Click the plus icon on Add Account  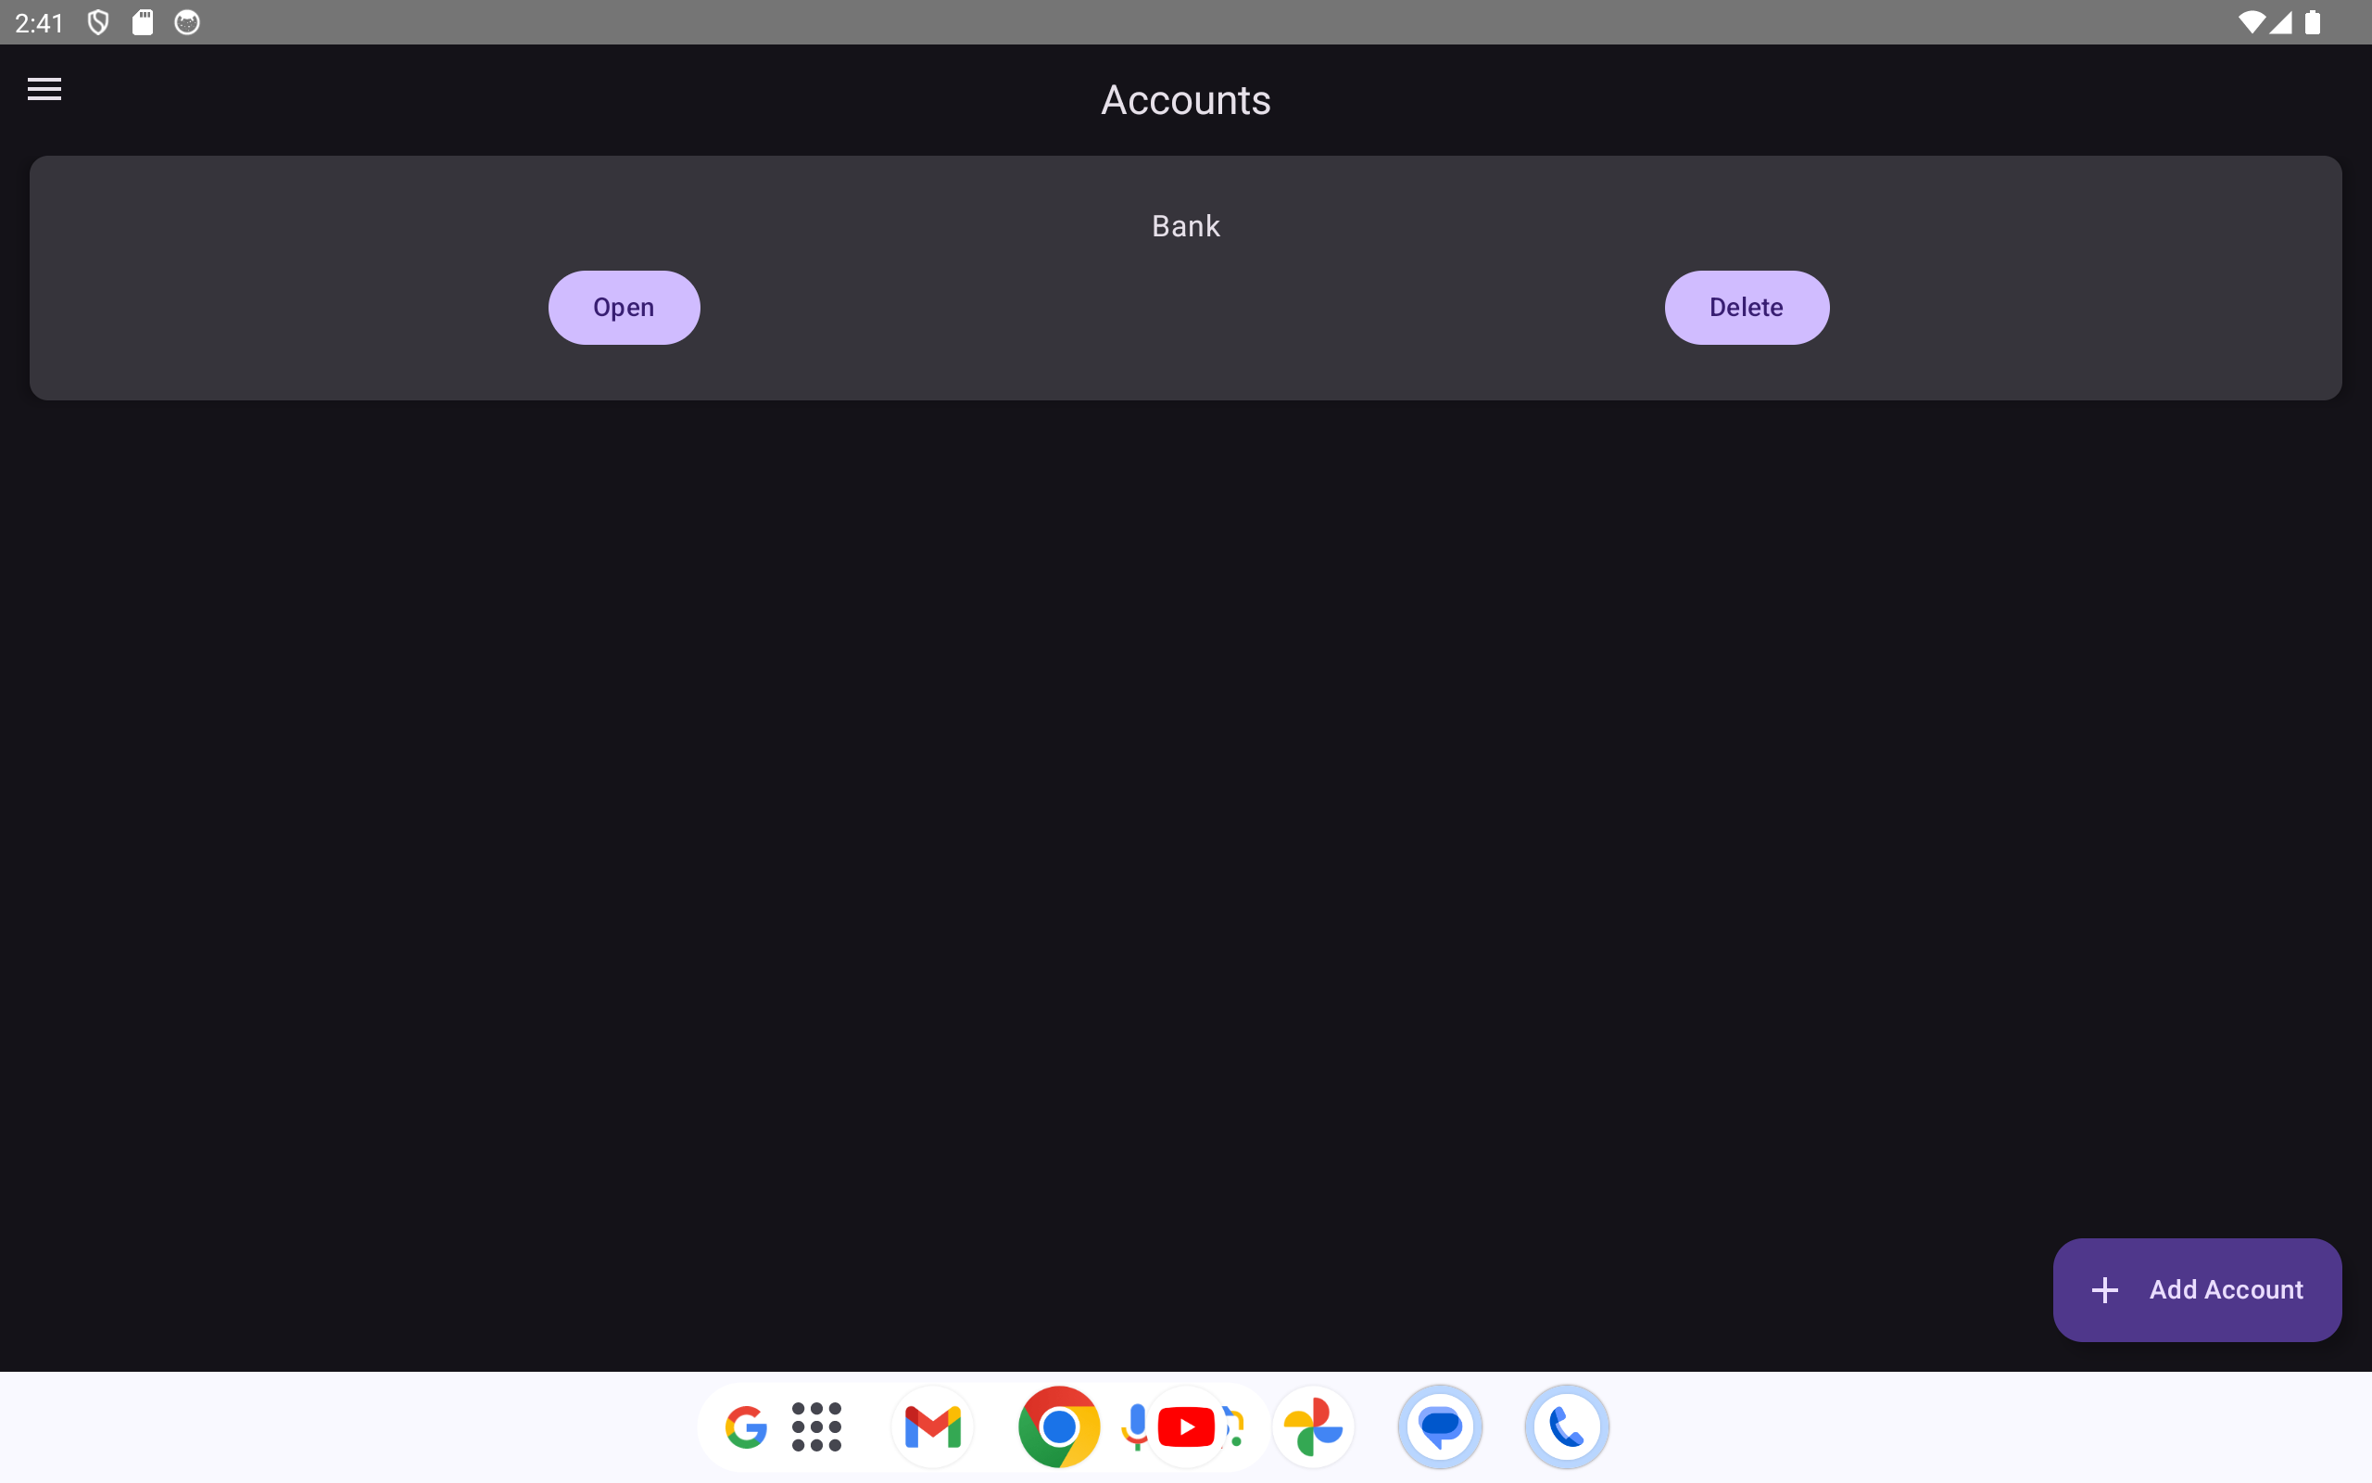(x=2104, y=1290)
